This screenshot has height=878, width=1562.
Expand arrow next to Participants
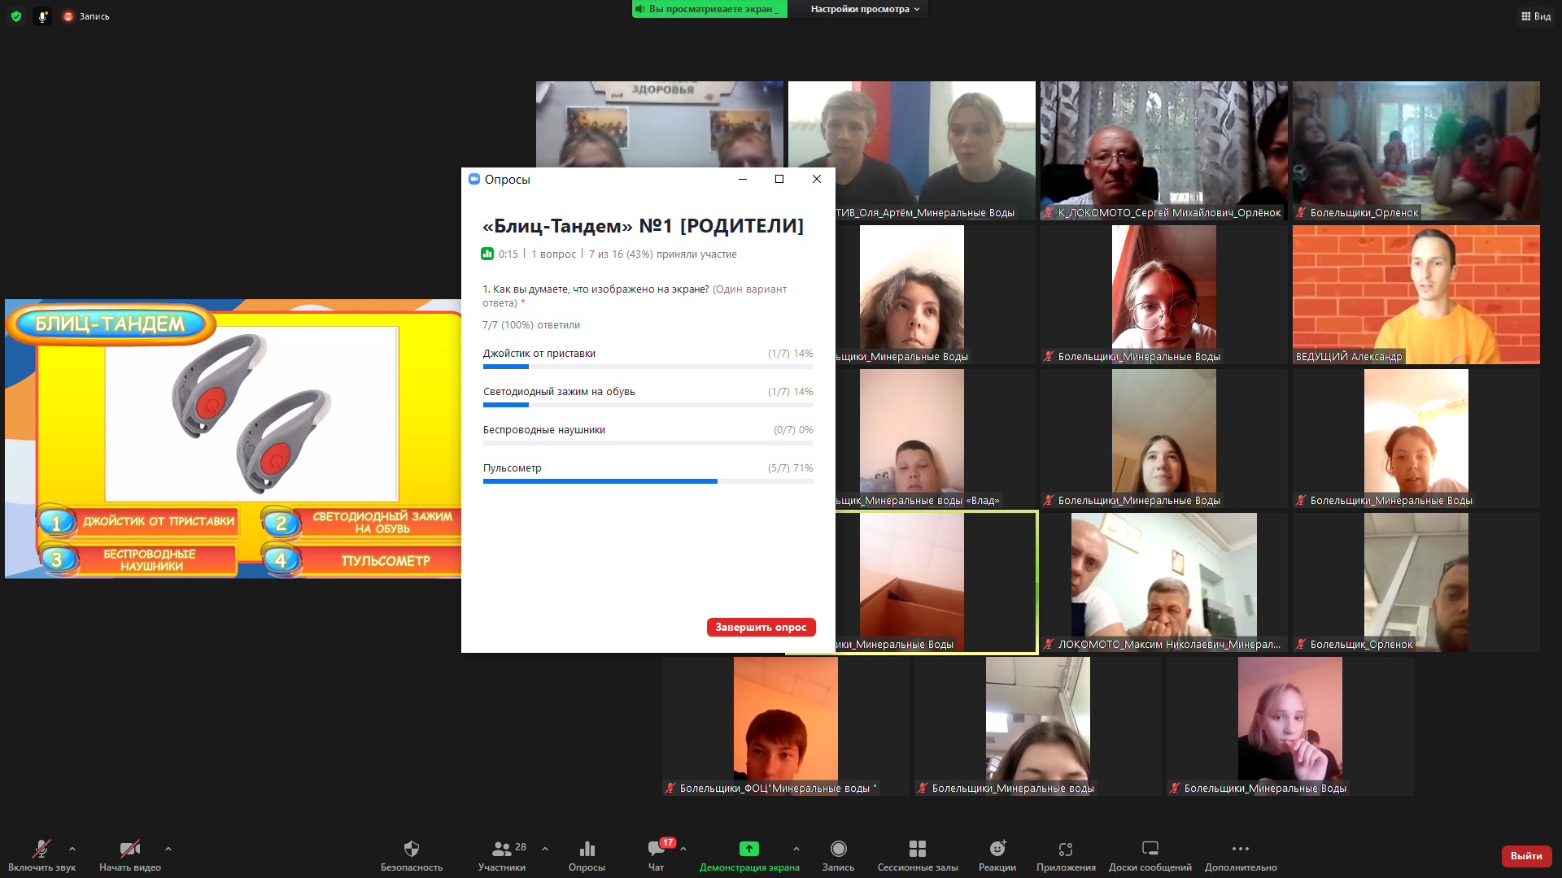545,849
